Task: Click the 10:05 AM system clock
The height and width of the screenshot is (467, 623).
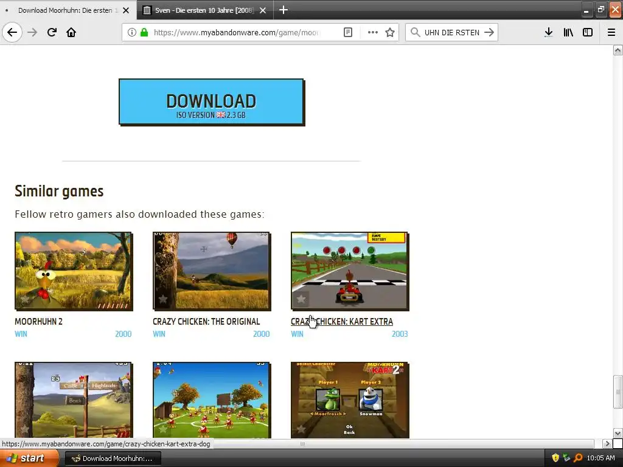Action: [600, 458]
